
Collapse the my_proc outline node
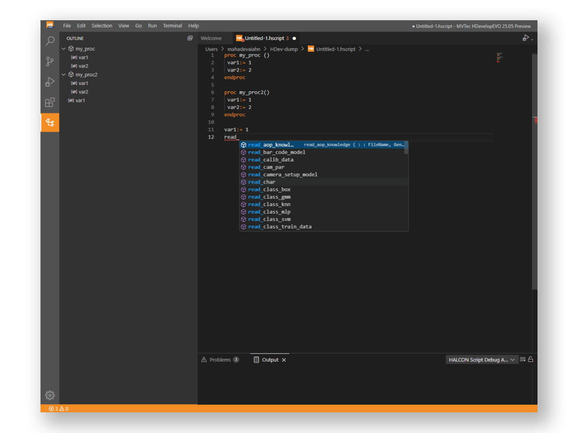coord(63,49)
